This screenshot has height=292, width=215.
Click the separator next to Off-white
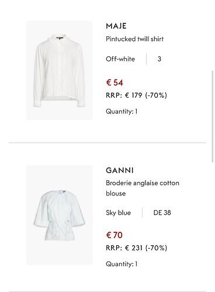[146, 59]
